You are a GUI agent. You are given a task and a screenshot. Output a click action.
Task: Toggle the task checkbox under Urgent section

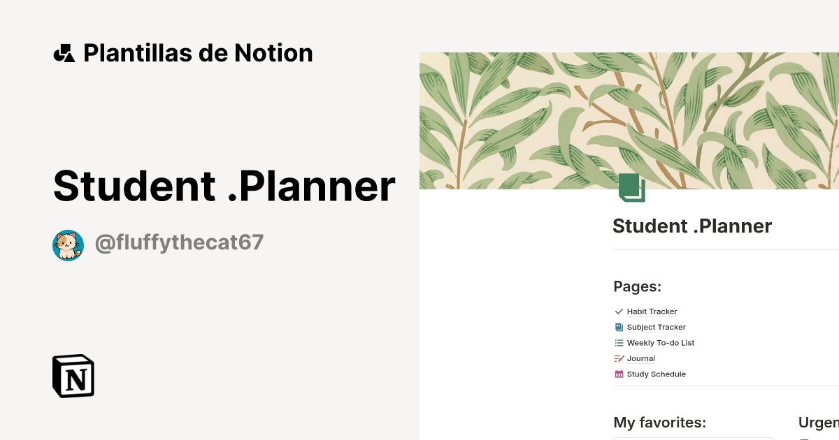804,438
